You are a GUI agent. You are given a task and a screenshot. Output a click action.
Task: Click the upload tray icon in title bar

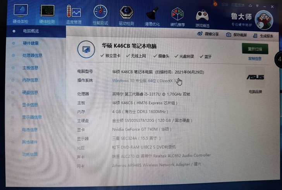(250, 5)
